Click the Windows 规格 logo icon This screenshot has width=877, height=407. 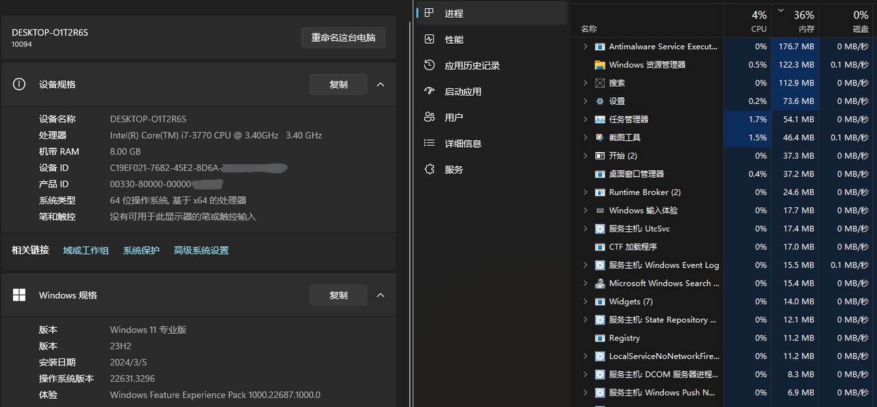pyautogui.click(x=19, y=295)
